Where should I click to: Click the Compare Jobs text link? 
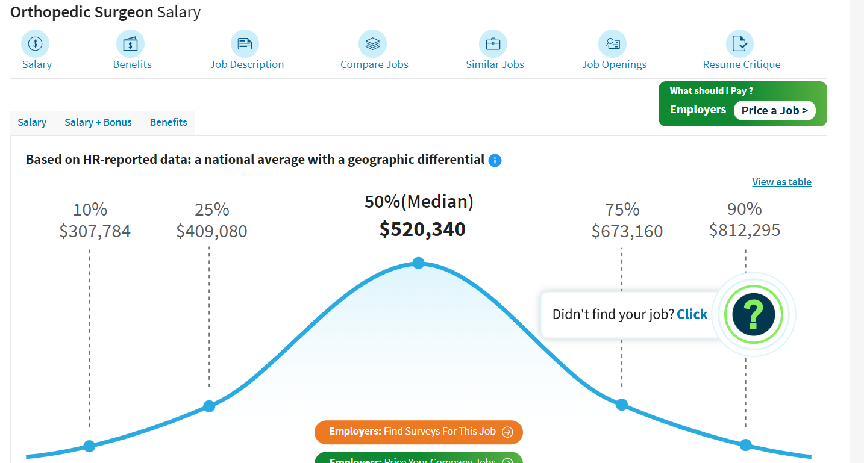pos(374,64)
